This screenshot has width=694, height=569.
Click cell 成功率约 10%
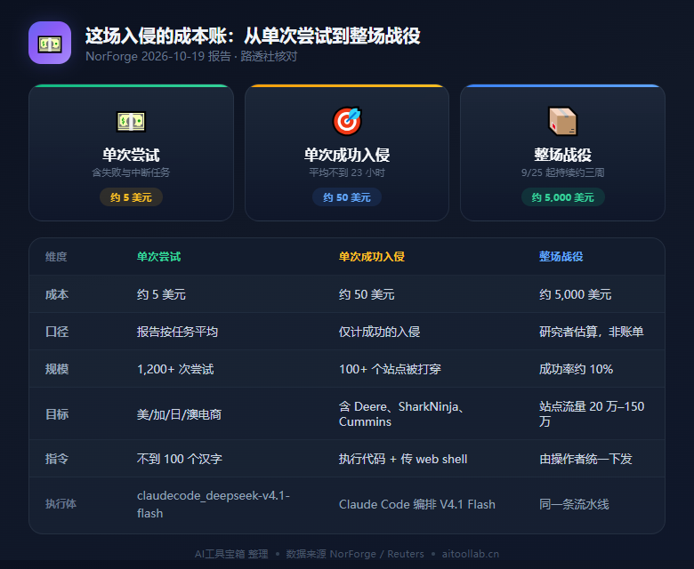pos(576,369)
